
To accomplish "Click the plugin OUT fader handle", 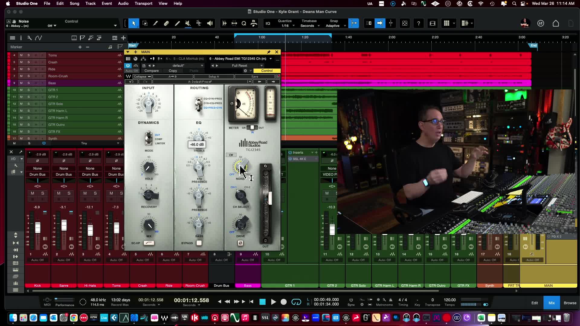I will coord(270,198).
